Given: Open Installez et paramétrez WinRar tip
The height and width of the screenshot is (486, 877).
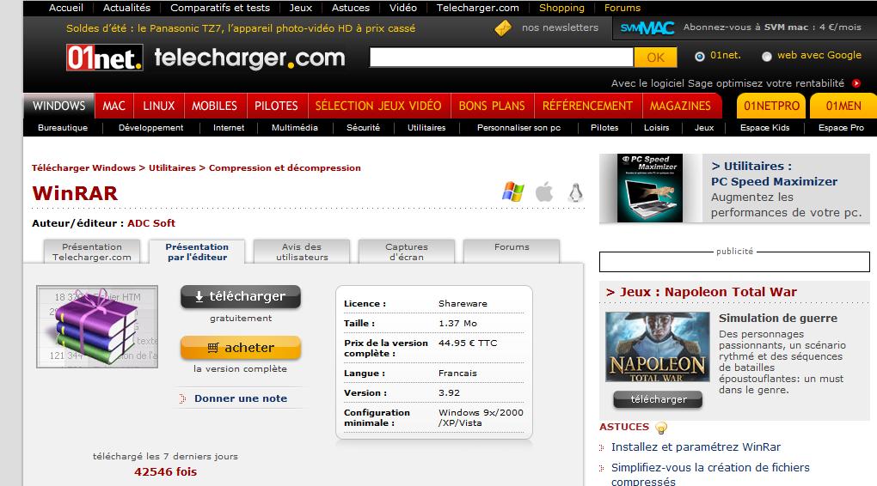Looking at the screenshot, I should tap(696, 447).
